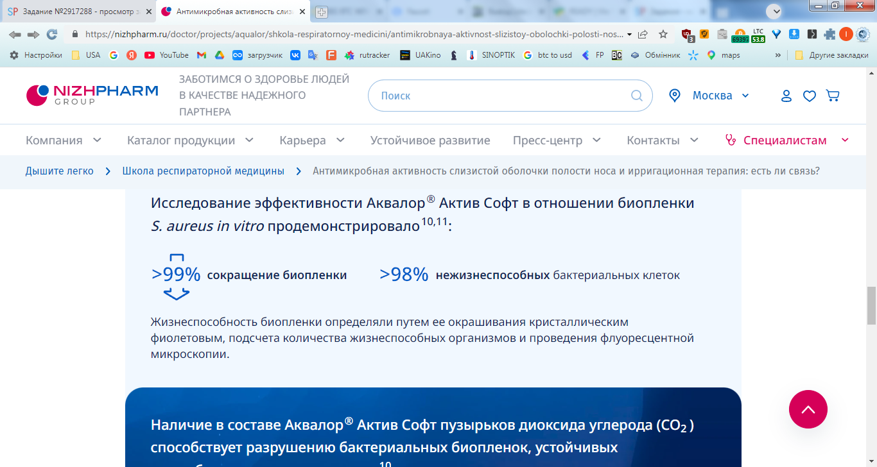Viewport: 877px width, 467px height.
Task: Click the page vertical scrollbar thumb
Action: coord(871,305)
